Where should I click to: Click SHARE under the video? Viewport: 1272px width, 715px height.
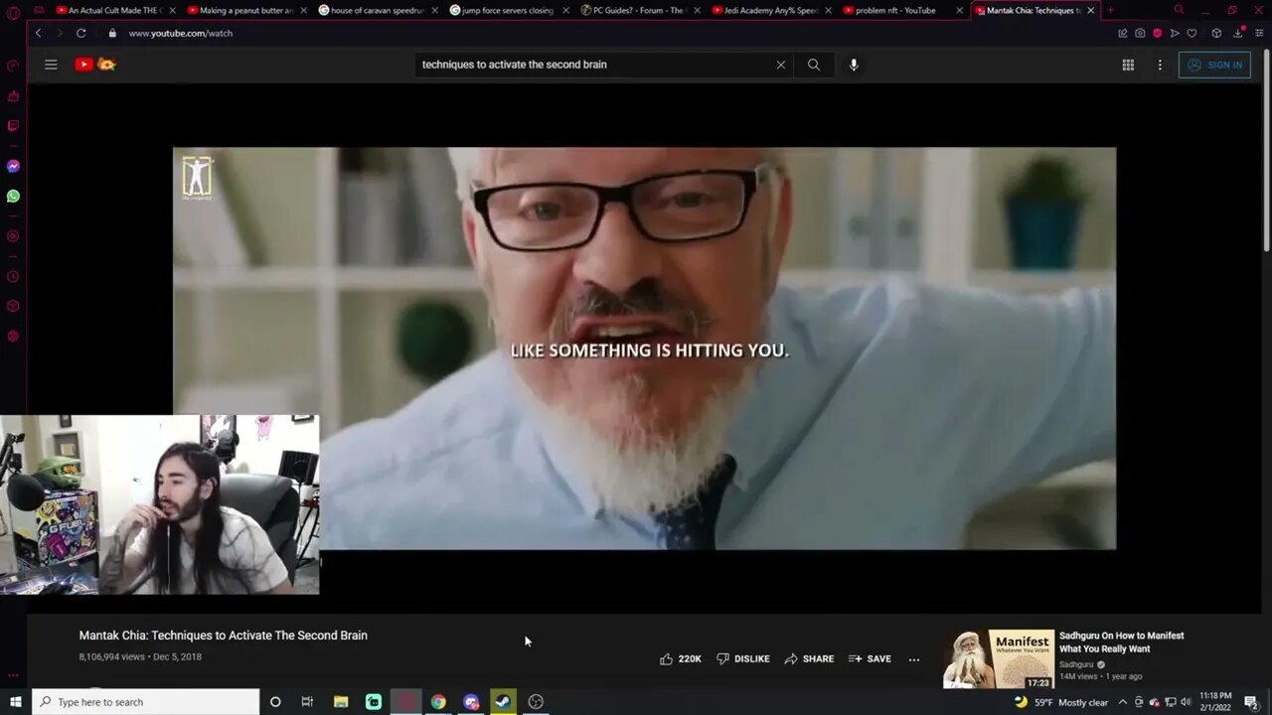click(809, 658)
